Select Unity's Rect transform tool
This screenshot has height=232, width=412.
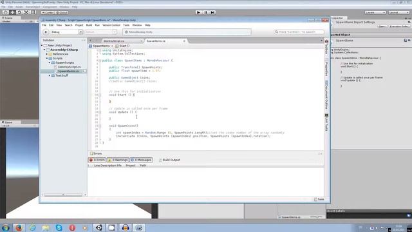[33, 12]
